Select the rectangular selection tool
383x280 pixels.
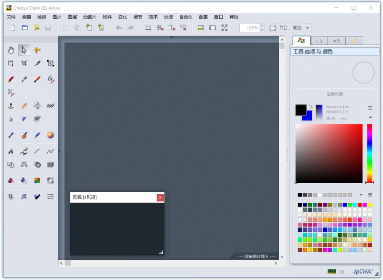pyautogui.click(x=11, y=64)
